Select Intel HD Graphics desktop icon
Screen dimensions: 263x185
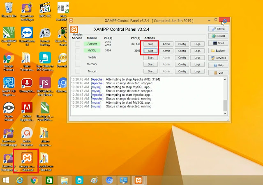point(9,87)
